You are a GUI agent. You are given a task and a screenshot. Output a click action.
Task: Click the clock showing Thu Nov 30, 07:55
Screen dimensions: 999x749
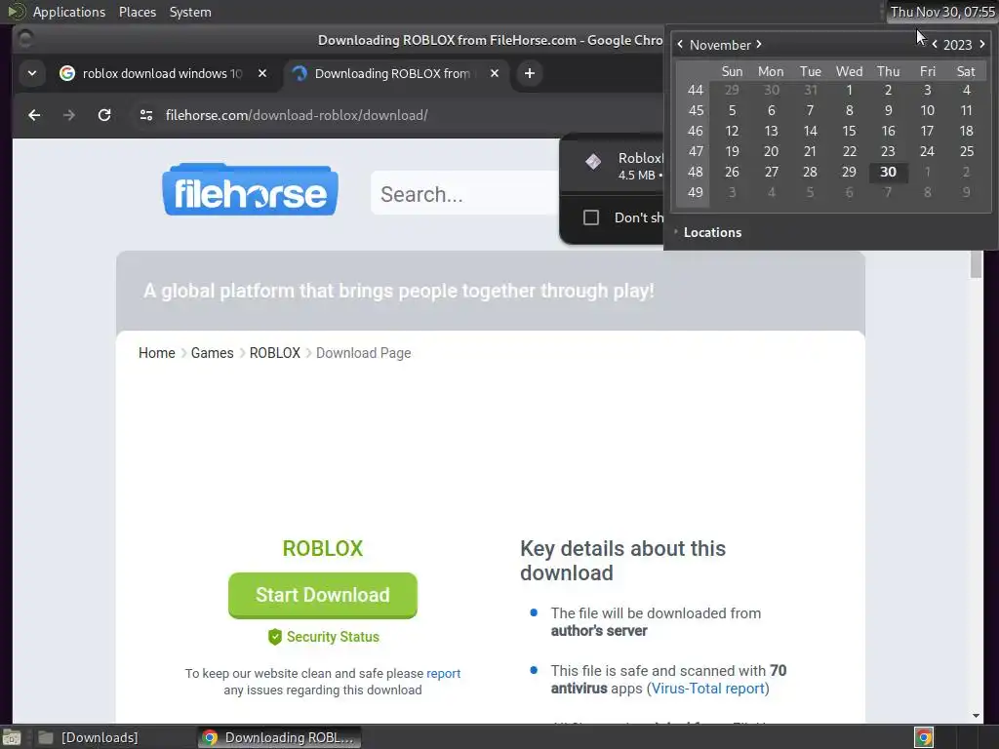tap(942, 12)
